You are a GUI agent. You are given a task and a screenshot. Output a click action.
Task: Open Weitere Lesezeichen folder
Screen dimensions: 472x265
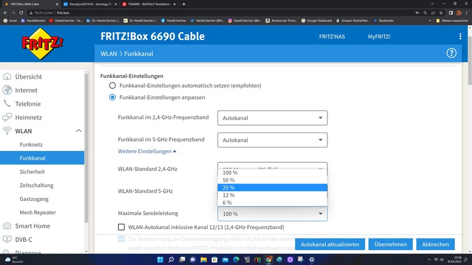tap(452, 21)
